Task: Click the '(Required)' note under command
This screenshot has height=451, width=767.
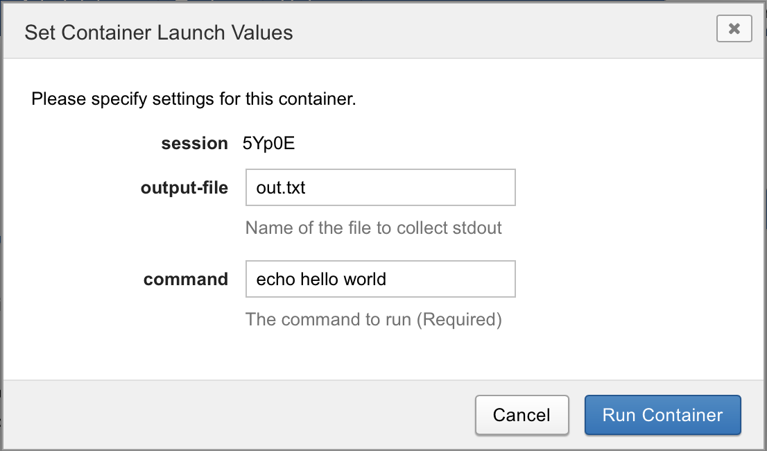Action: click(460, 319)
